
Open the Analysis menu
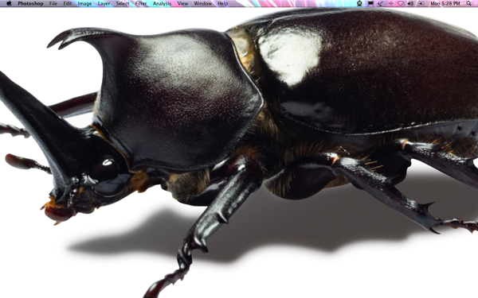(x=162, y=4)
